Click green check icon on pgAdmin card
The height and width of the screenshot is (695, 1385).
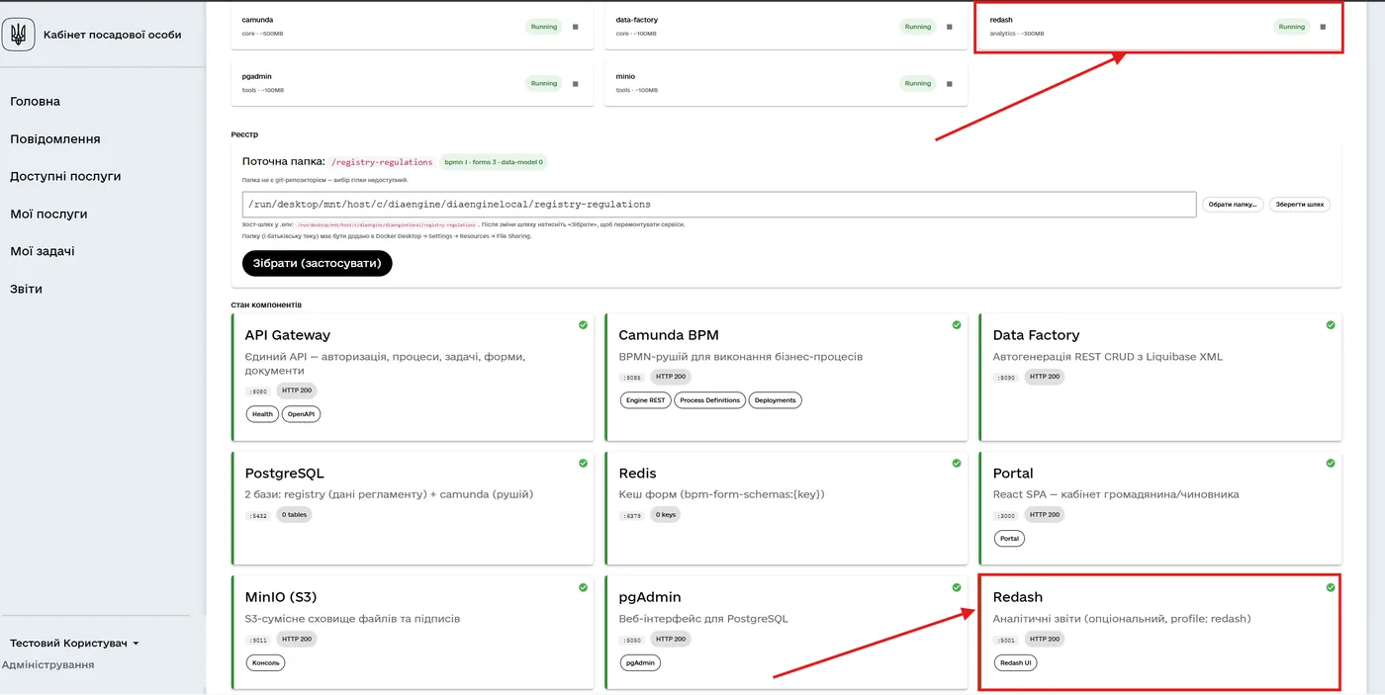(957, 587)
